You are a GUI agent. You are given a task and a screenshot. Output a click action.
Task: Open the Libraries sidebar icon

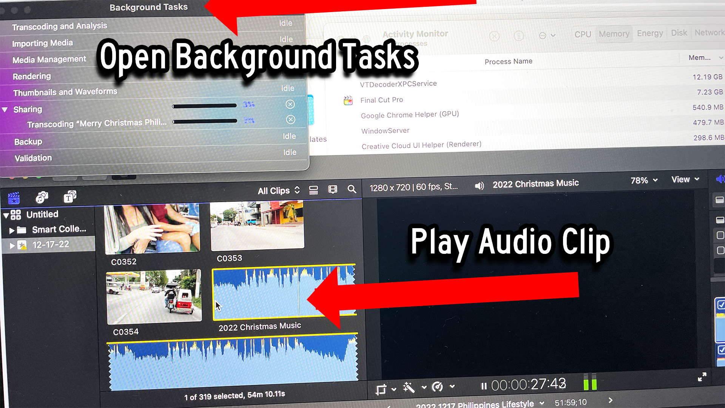14,198
